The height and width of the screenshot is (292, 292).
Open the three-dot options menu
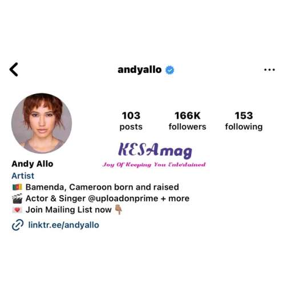[x=269, y=70]
